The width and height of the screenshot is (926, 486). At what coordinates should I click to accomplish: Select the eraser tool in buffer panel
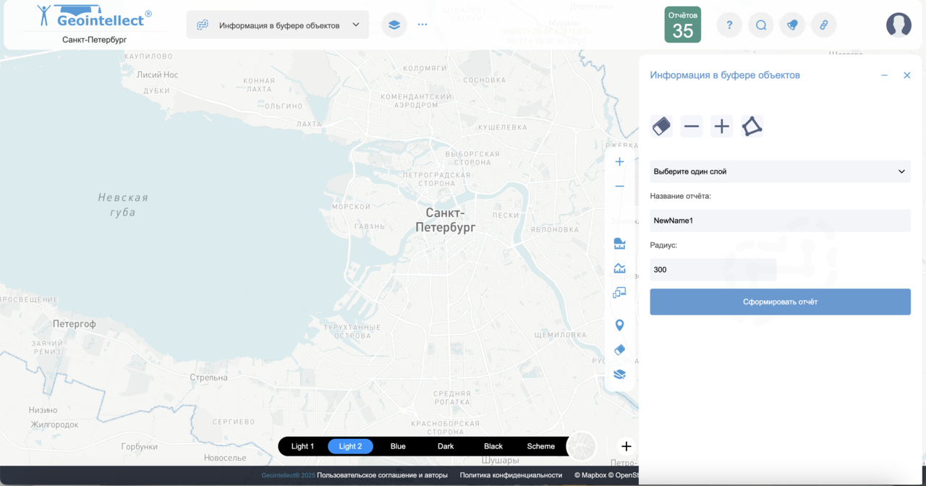click(x=661, y=127)
